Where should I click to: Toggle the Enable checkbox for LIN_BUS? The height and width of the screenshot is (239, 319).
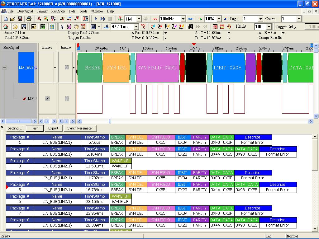coord(66,67)
